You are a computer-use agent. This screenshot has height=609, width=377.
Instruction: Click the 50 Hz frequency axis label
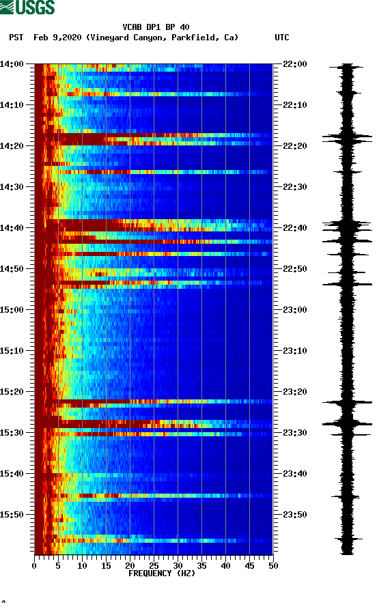point(273,566)
